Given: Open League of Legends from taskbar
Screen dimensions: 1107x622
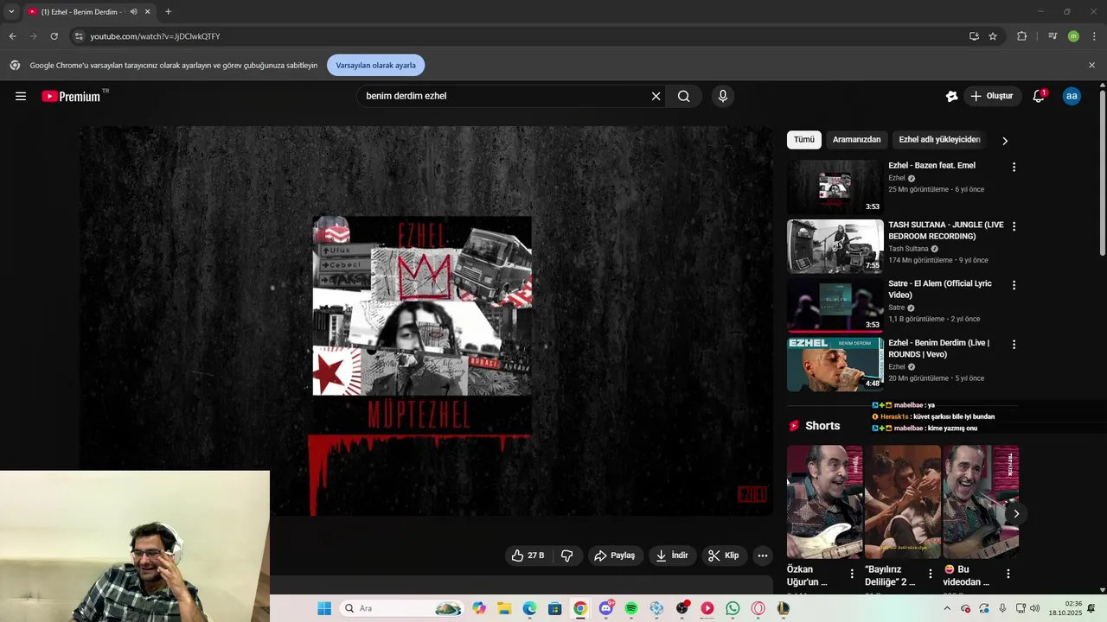Looking at the screenshot, I should click(x=784, y=608).
